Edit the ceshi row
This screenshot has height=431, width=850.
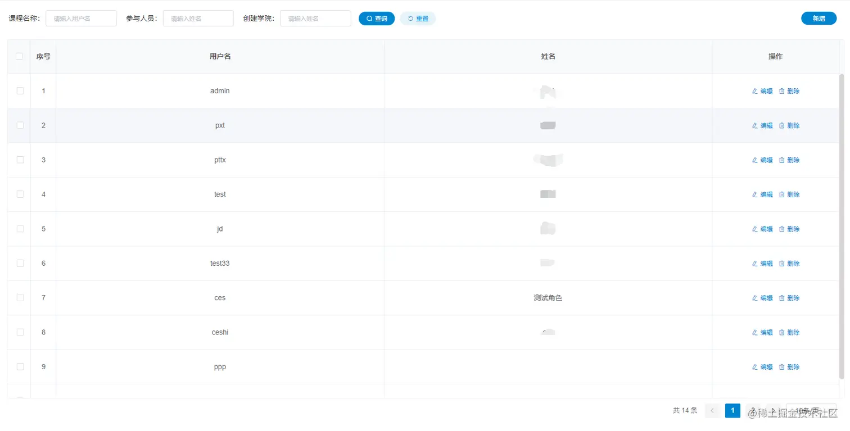coord(762,333)
